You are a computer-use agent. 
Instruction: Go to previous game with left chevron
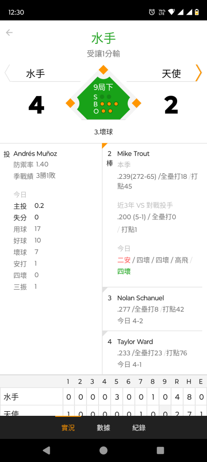(7, 73)
